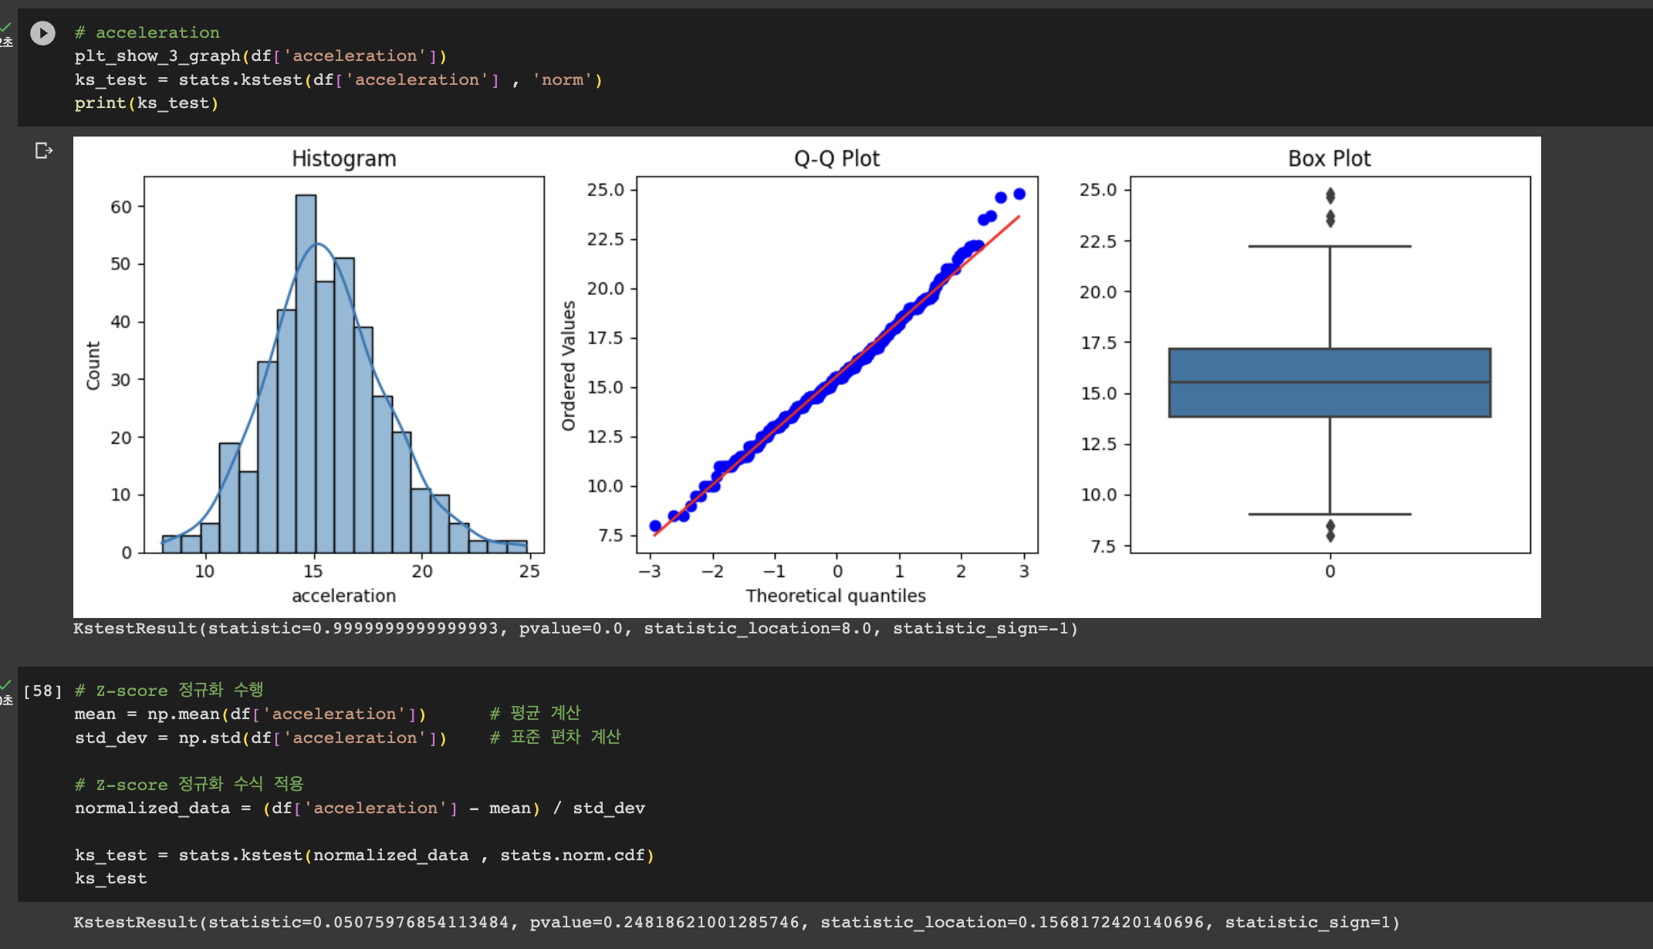
Task: Place cursor on print(ks_test) line
Action: [147, 103]
